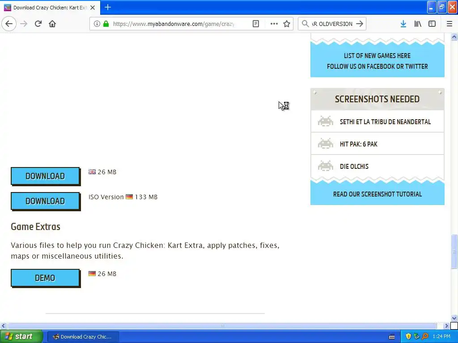Open the Firefox hamburger menu
The height and width of the screenshot is (343, 458).
tap(449, 24)
